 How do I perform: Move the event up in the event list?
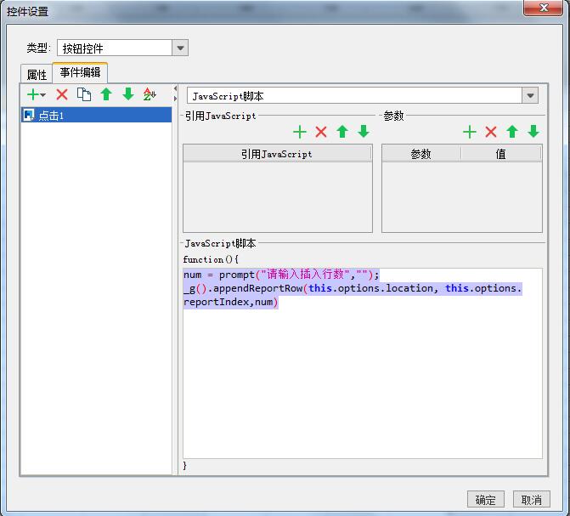tap(106, 94)
